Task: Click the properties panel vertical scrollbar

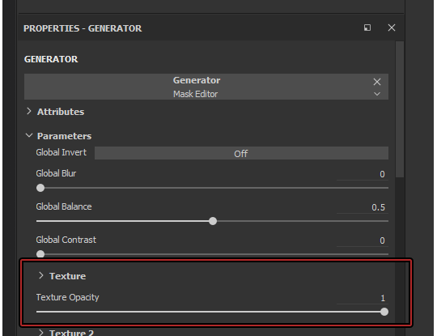Action: 400,109
